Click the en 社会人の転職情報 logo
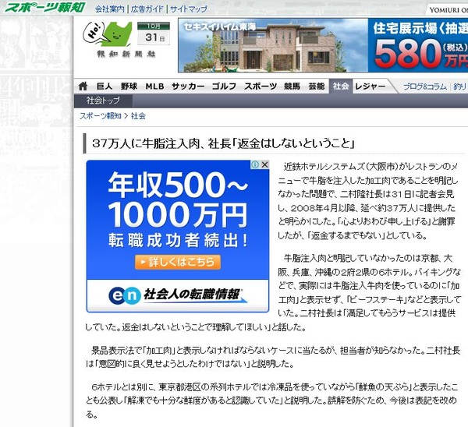Viewport: 468px width, 427px height. click(178, 295)
